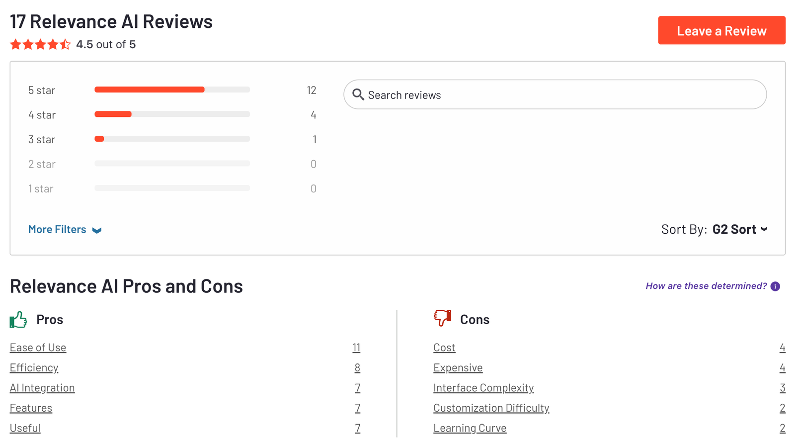Viewport: 795px width, 446px height.
Task: Click the red thumbs-down Cons icon
Action: (442, 318)
